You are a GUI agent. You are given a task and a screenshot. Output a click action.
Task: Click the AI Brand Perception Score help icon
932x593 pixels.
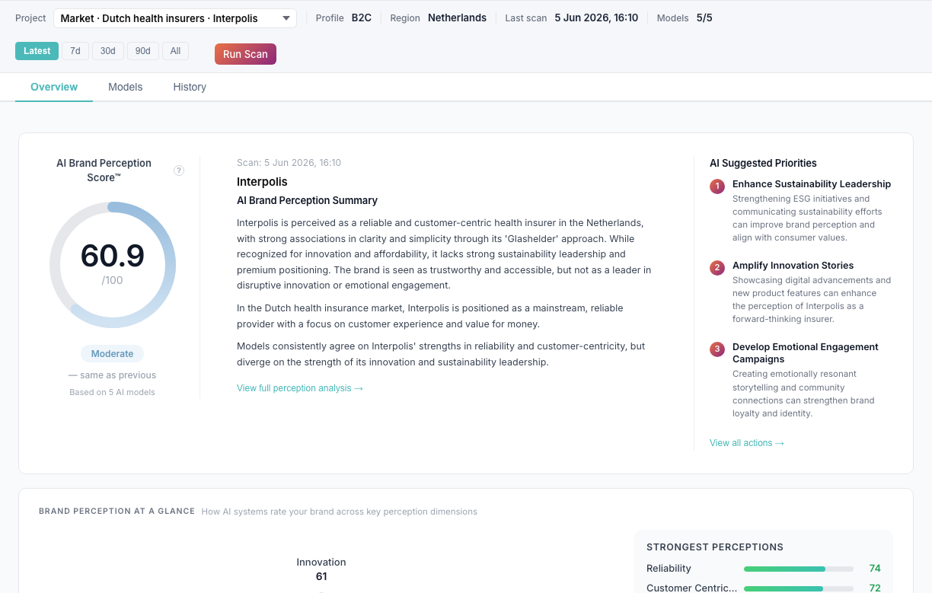(x=179, y=171)
